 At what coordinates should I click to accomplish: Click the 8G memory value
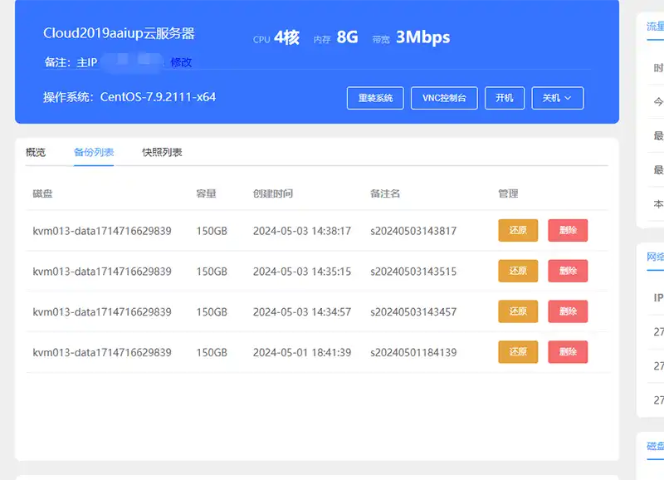coord(347,37)
